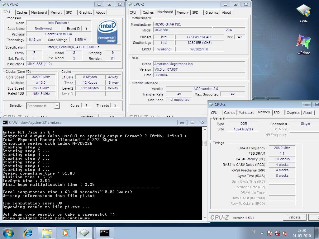Select the W83627THF LPCIO field
Screen dimensions: 319x239
pyautogui.click(x=199, y=49)
